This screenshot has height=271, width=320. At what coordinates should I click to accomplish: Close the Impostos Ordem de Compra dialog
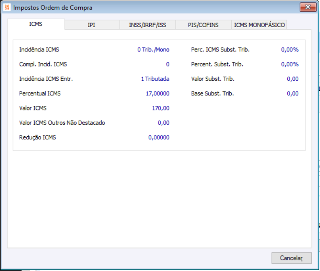coord(308,7)
